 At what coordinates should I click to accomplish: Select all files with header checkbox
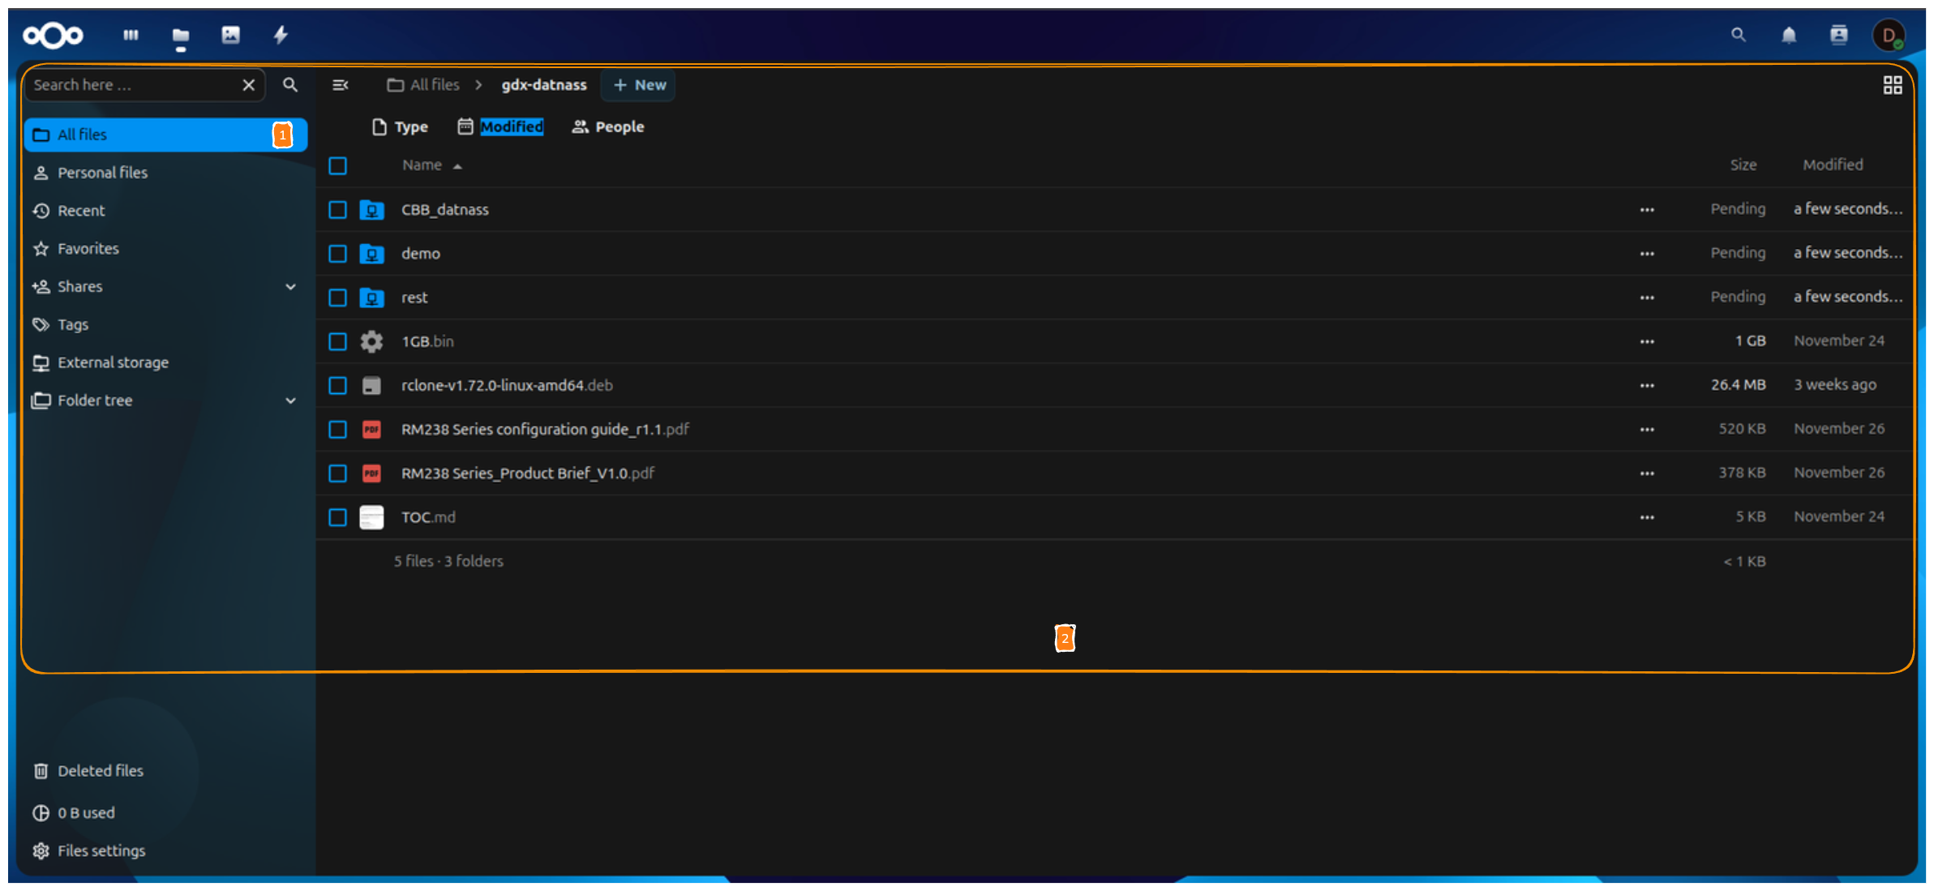click(338, 165)
